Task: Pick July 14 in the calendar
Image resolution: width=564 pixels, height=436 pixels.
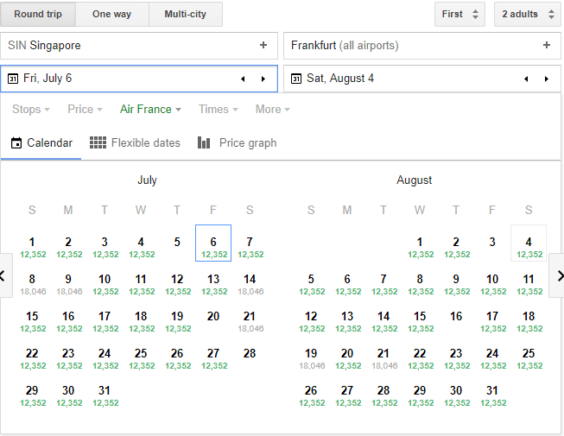Action: click(250, 284)
